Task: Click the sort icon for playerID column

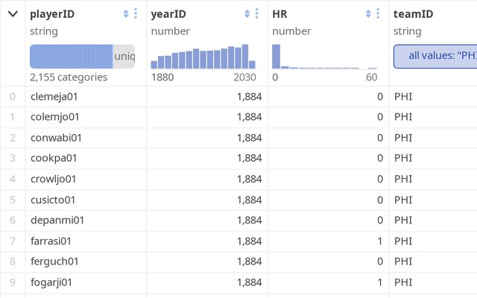Action: tap(126, 14)
